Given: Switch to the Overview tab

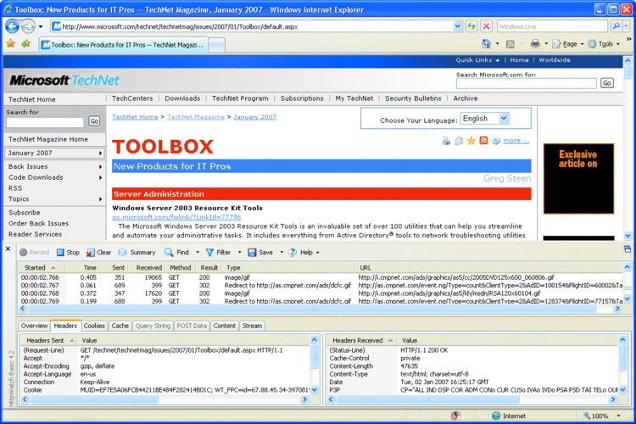Looking at the screenshot, I should pos(35,326).
